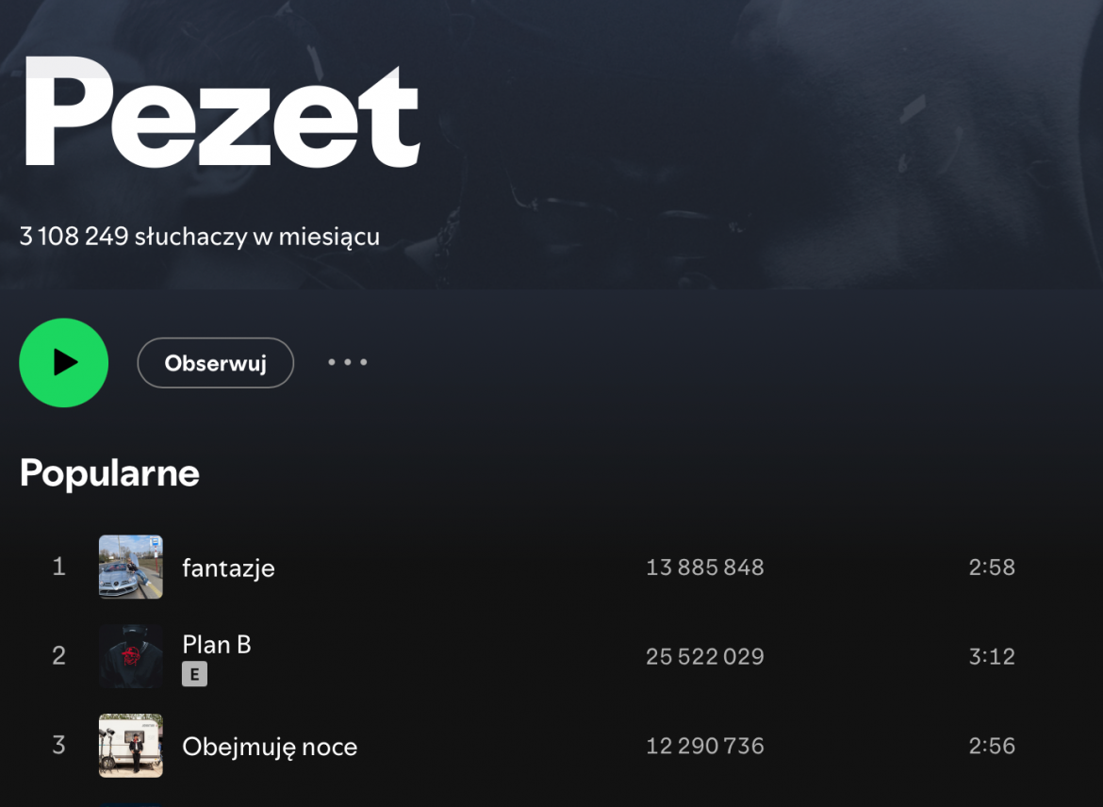Click the fantazje album cover thumbnail
Screen dimensions: 1103x807
coord(131,567)
